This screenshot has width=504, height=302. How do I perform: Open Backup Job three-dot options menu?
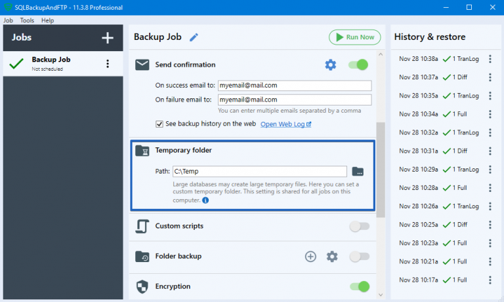coord(108,64)
